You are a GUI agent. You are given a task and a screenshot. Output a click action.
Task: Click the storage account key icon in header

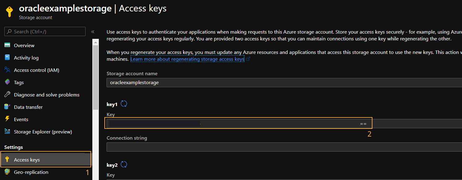pos(10,12)
